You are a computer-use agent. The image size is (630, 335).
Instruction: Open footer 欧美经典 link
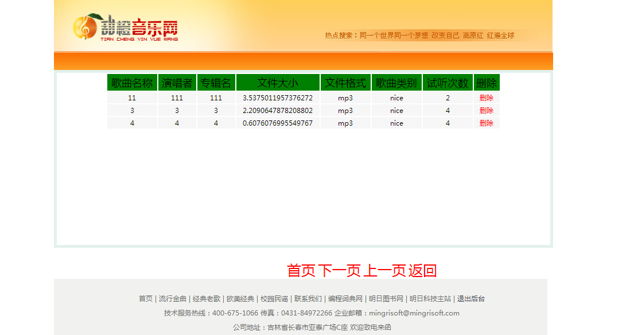(240, 298)
